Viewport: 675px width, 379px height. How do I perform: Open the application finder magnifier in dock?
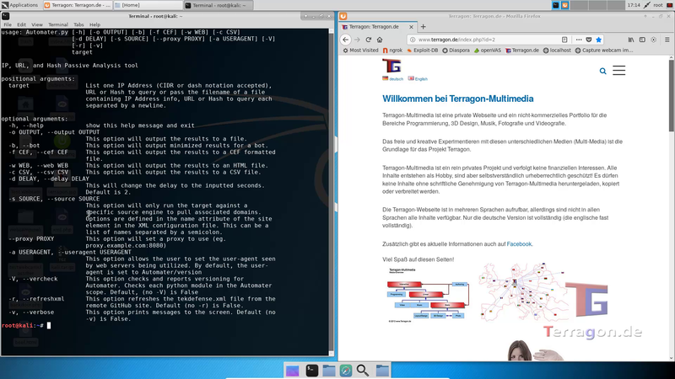coord(363,371)
